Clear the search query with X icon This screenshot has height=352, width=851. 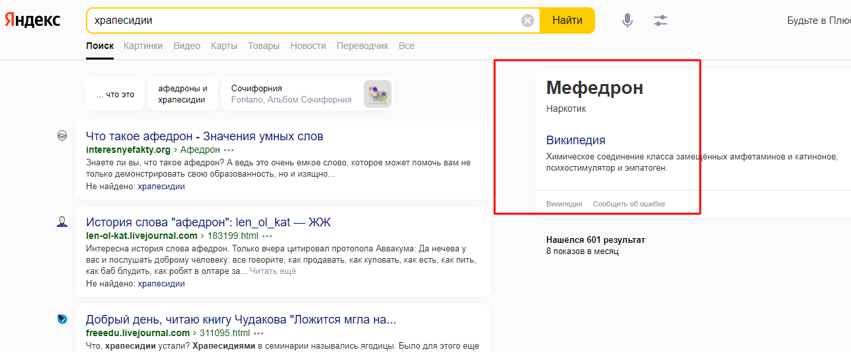tap(528, 21)
